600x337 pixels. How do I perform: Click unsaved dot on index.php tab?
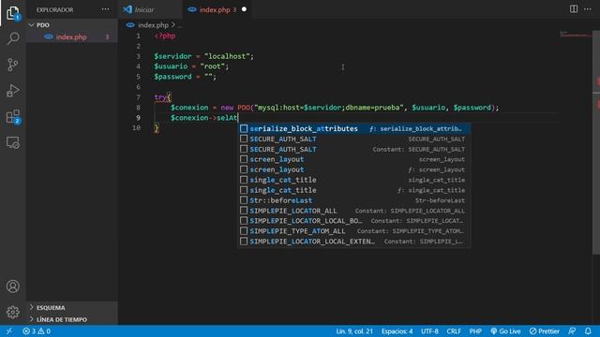click(244, 9)
